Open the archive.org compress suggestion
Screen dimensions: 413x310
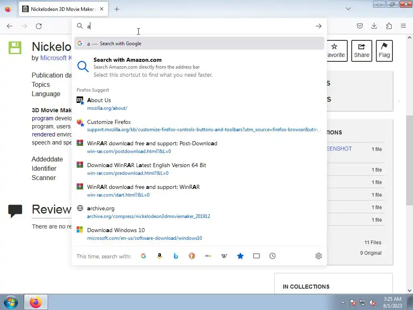coord(199,212)
